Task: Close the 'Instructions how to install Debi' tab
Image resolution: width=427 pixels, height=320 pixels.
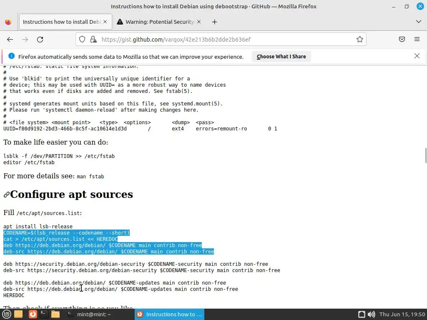Action: (105, 22)
